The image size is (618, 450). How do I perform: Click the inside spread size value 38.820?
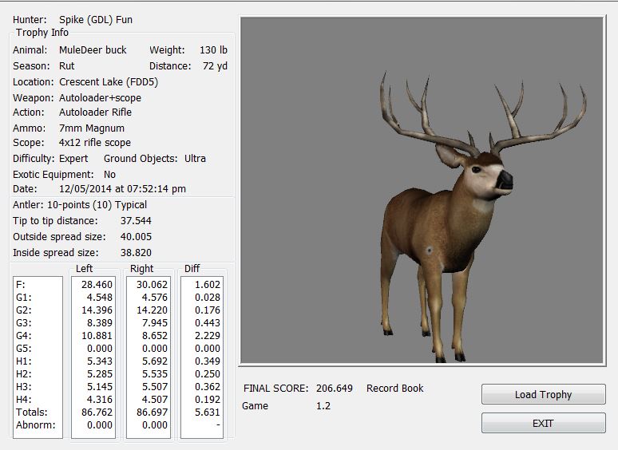click(x=136, y=253)
